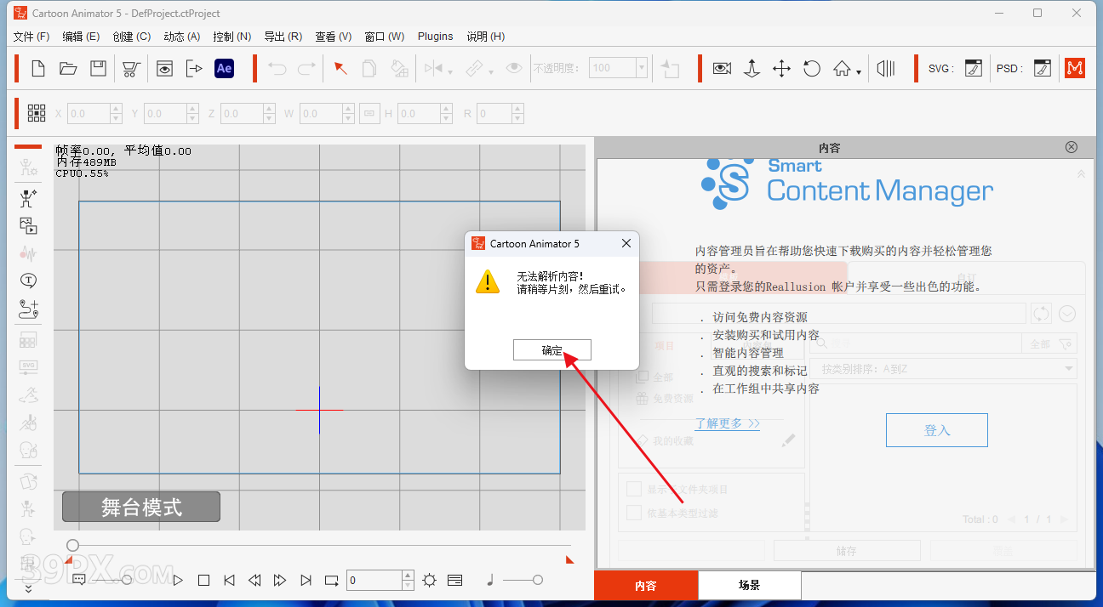
Task: Click the current frame number input field
Action: (x=374, y=581)
